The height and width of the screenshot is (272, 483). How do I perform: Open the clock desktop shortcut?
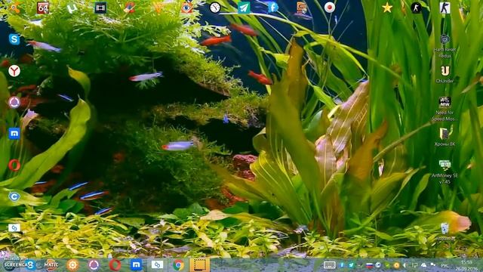click(x=215, y=8)
